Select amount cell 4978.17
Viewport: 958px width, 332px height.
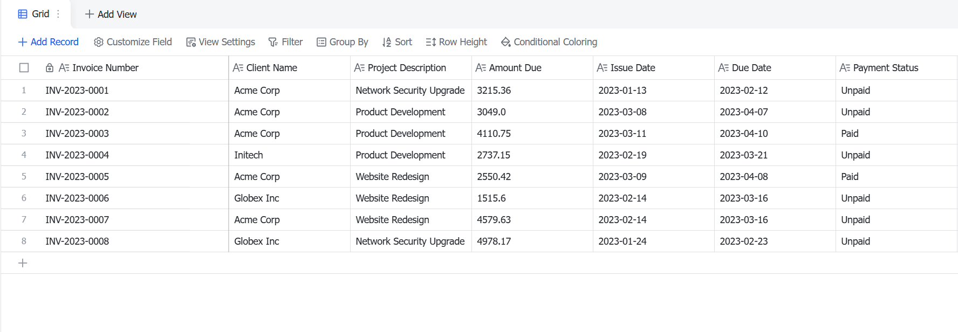(532, 241)
